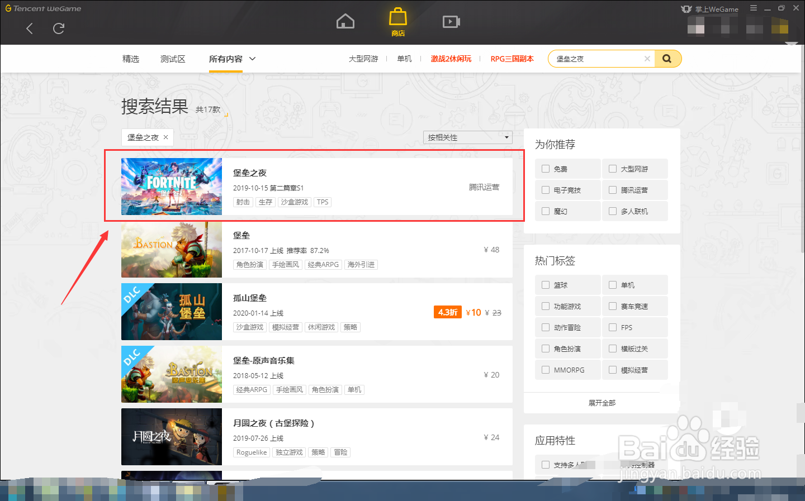The image size is (805, 501).
Task: Check the 功能游戏 tag checkbox
Action: tap(546, 306)
